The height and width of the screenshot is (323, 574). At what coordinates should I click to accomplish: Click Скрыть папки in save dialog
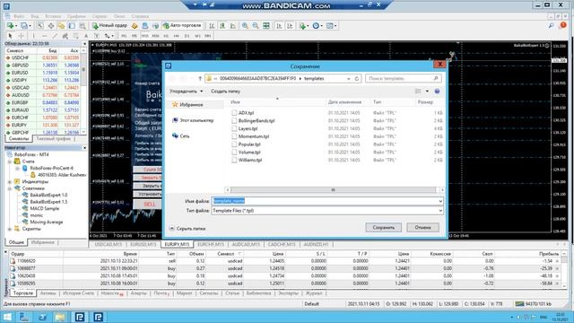187,229
